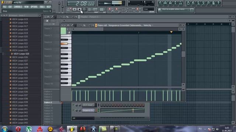The width and height of the screenshot is (236, 132).
Task: Open the step sequencer shortcut icon
Action: click(165, 3)
